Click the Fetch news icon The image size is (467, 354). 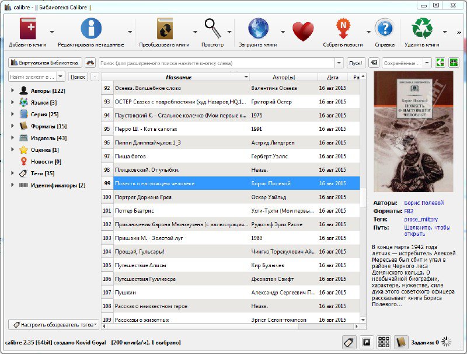343,29
